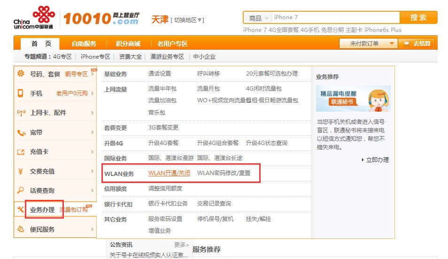Open the 交易记录查询 link
Image resolution: width=448 pixels, height=259 pixels.
tap(214, 204)
